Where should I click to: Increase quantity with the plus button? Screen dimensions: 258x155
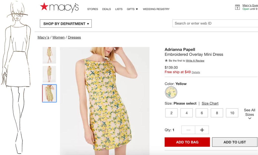[x=202, y=130]
